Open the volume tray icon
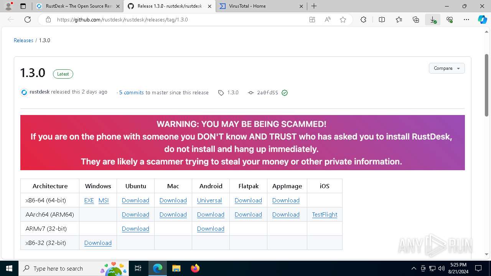This screenshot has height=276, width=491. pos(442,268)
